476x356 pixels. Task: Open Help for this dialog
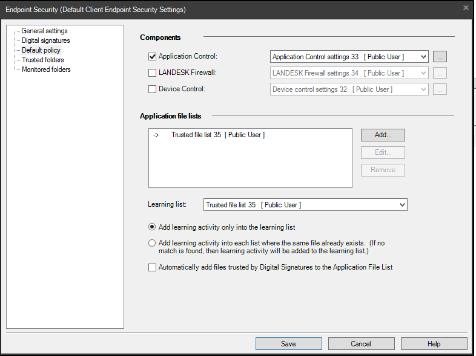click(x=434, y=343)
